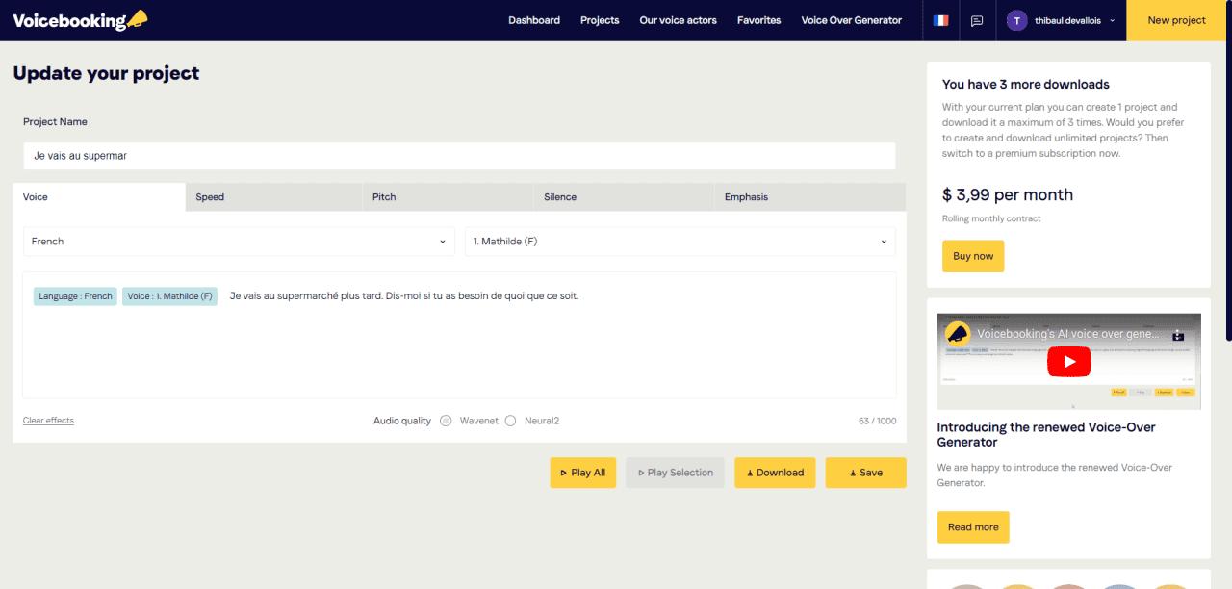Click the '$ 3,99 per month' price text
The image size is (1232, 589).
(x=1008, y=194)
